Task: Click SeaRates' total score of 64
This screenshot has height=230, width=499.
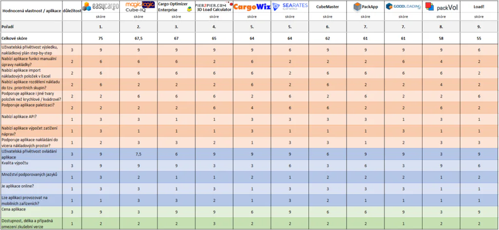Action: point(289,38)
